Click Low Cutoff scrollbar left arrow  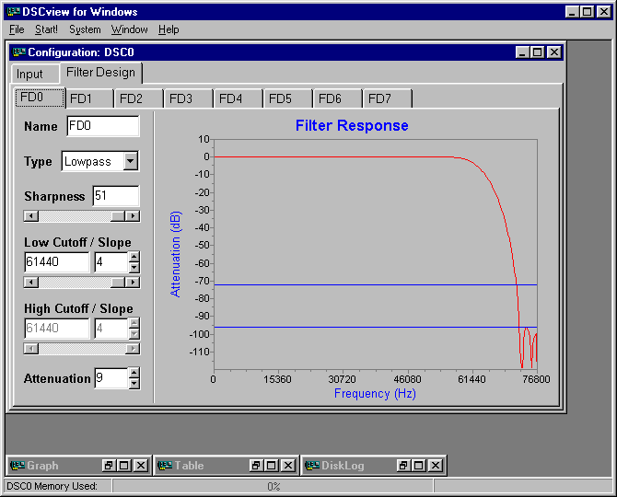coord(31,283)
